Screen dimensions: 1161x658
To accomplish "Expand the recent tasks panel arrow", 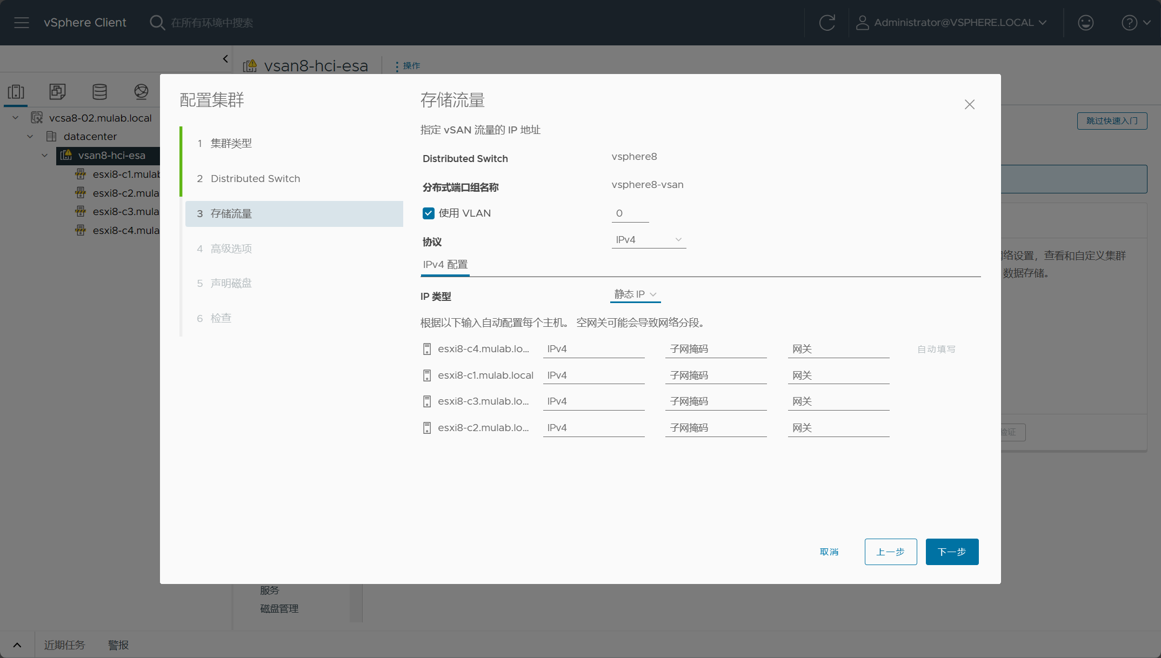I will point(17,645).
